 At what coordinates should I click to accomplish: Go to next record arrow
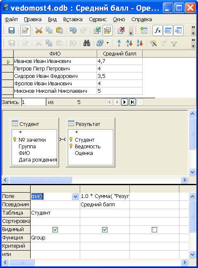tap(124, 102)
